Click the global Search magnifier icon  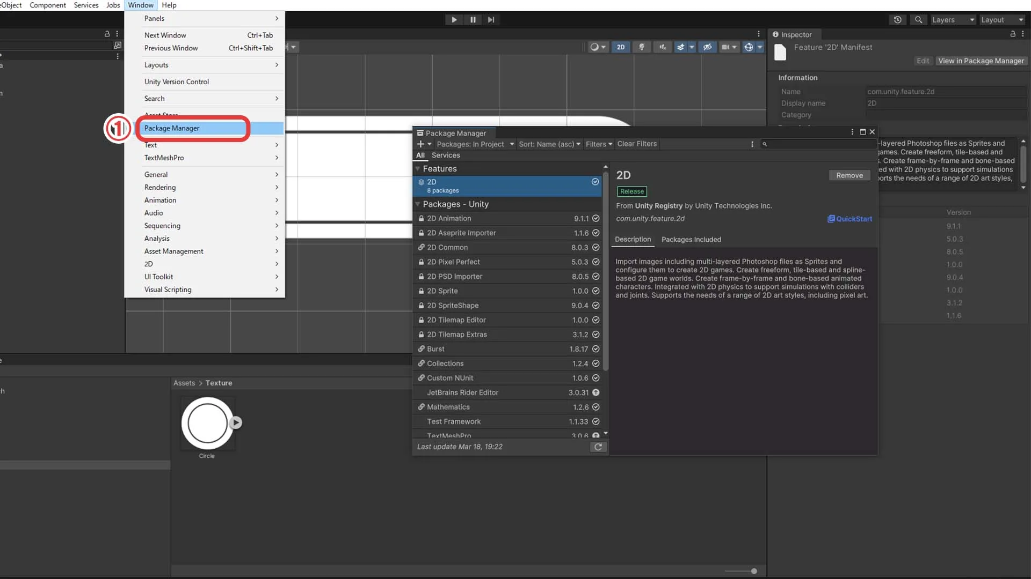pyautogui.click(x=918, y=19)
